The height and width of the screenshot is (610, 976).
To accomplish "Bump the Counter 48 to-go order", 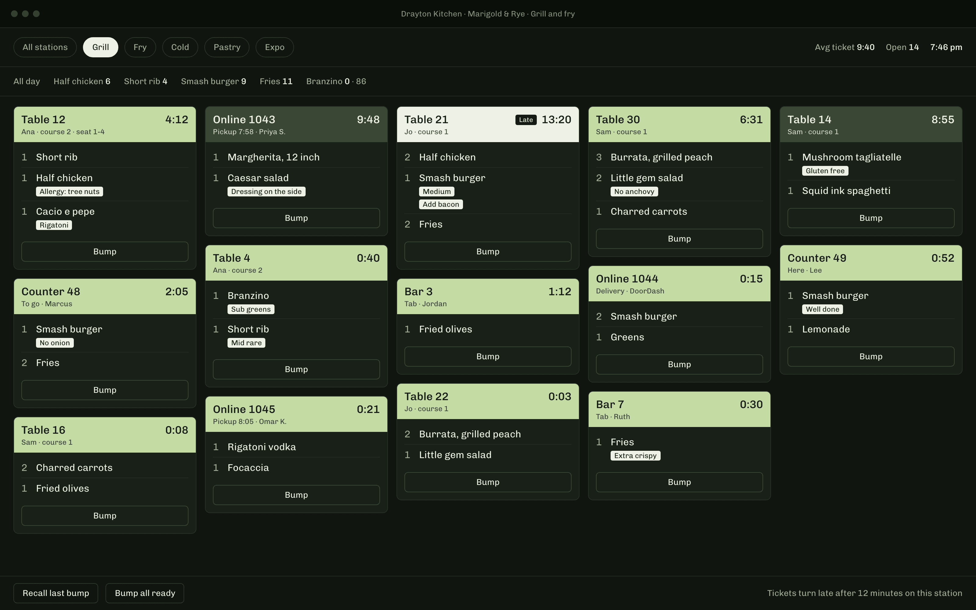I will click(x=105, y=390).
